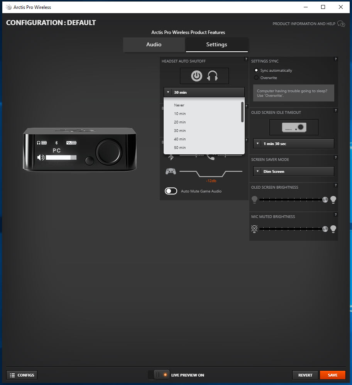
Task: Collapse the 30 min auto shutoff dropdown
Action: click(204, 92)
